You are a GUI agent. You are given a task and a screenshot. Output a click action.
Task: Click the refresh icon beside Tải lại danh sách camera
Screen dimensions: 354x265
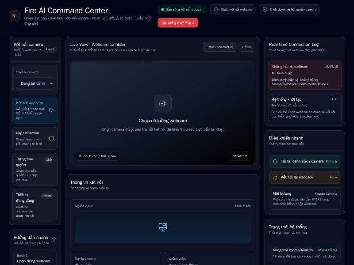click(x=275, y=162)
